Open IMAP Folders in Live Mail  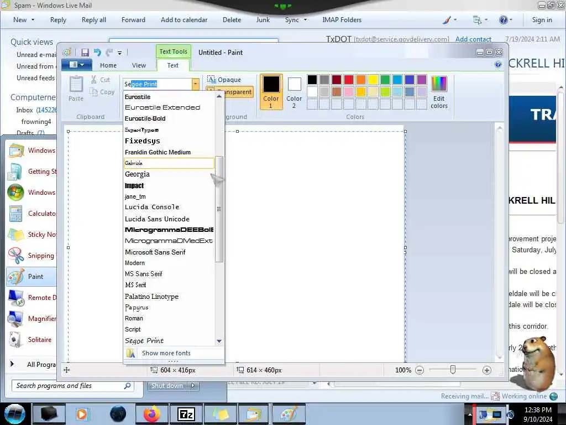[342, 20]
